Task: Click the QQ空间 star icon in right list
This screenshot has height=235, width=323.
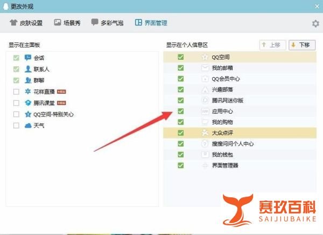Action: (205, 57)
